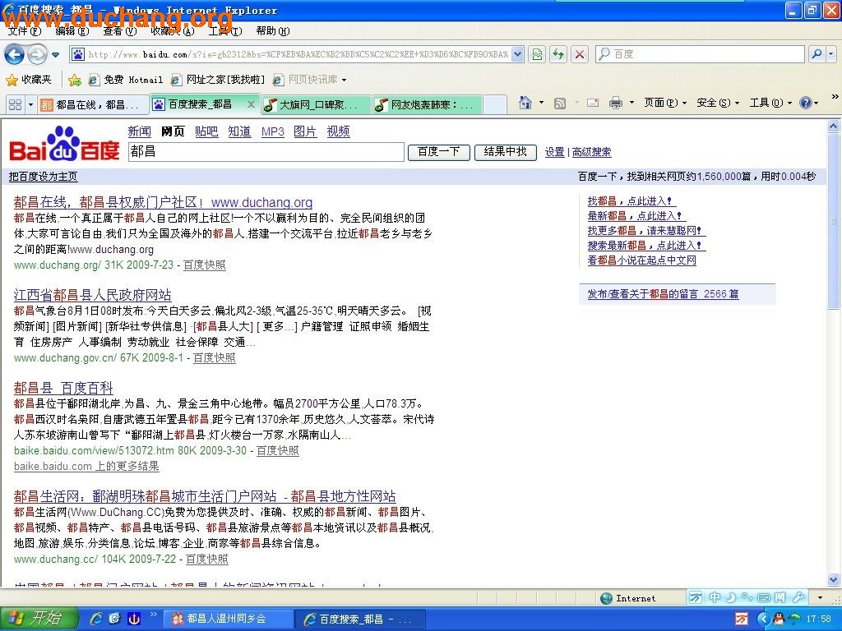The image size is (842, 631).
Task: Switch to Baidu 新闻 search category
Action: click(x=140, y=132)
